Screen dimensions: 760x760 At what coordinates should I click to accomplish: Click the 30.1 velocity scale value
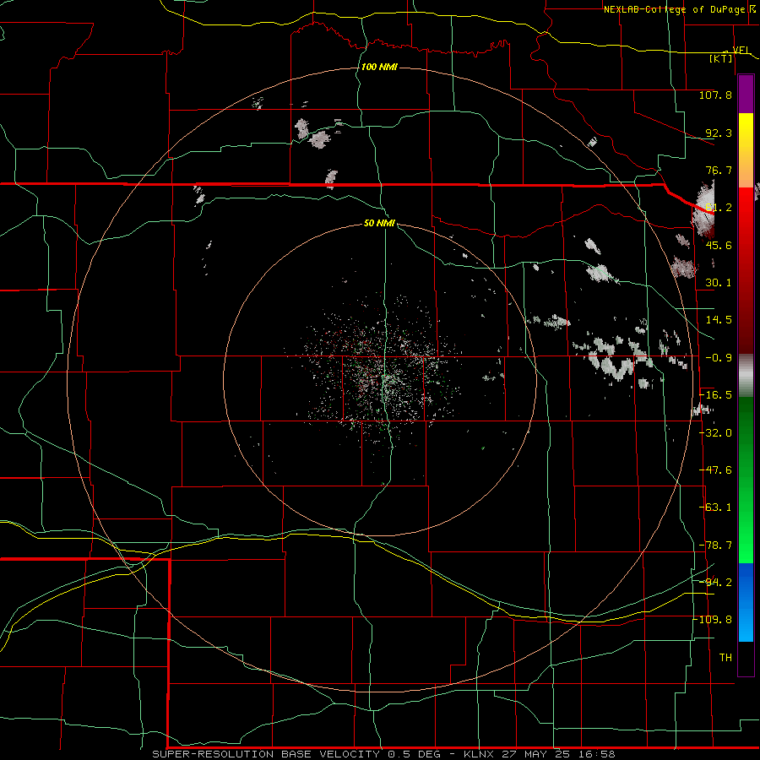pos(719,283)
